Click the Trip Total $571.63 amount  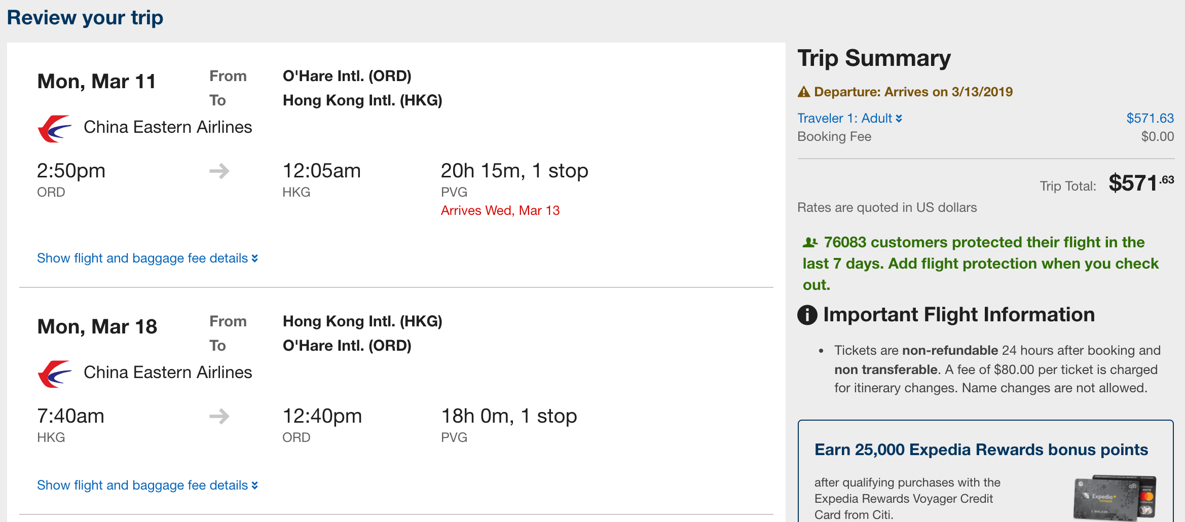point(1140,183)
